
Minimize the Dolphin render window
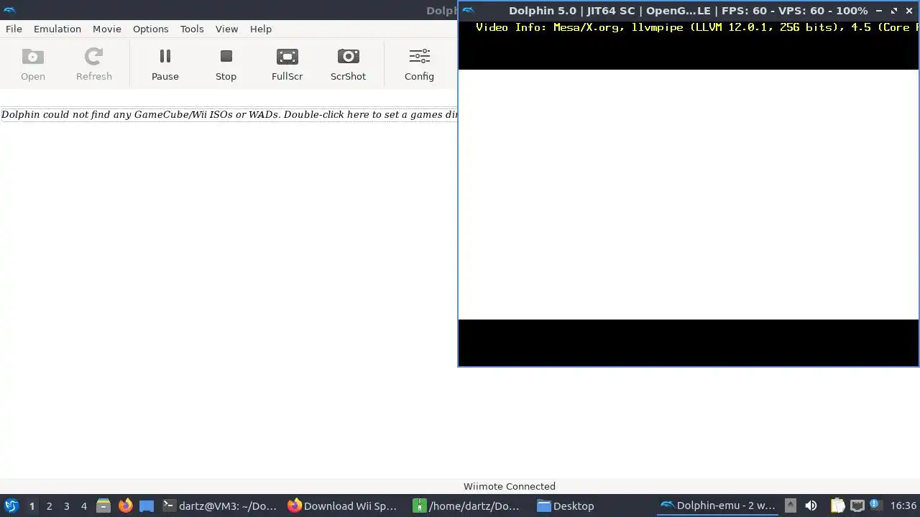878,11
